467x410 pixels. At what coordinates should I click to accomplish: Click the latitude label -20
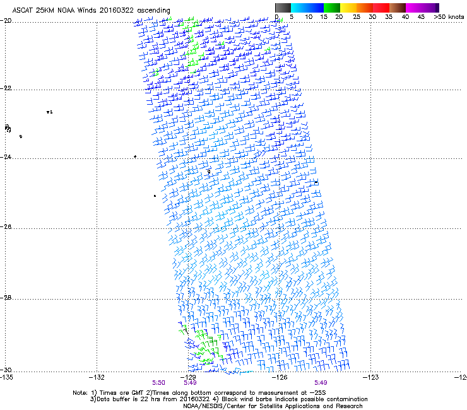tap(6, 21)
